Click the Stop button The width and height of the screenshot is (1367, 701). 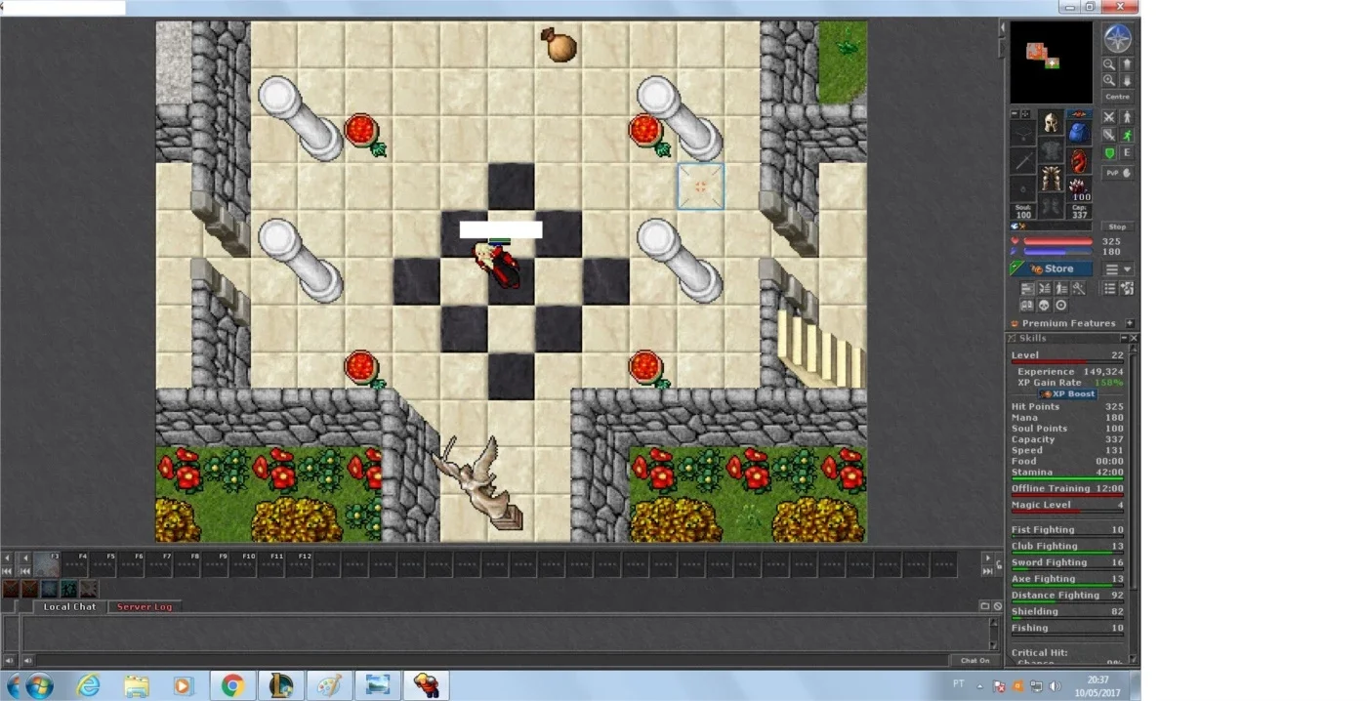click(x=1118, y=227)
